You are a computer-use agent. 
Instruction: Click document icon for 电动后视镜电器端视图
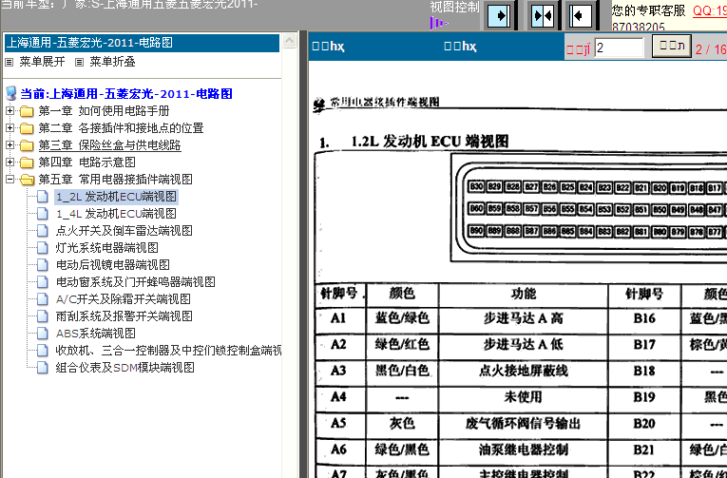coord(43,265)
